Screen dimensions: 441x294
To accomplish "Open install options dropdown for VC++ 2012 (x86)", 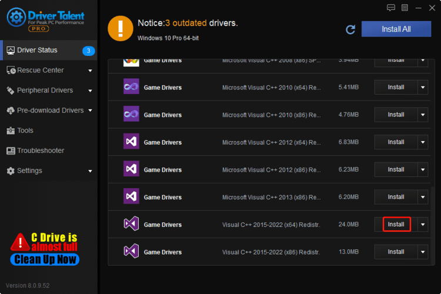I will click(423, 169).
